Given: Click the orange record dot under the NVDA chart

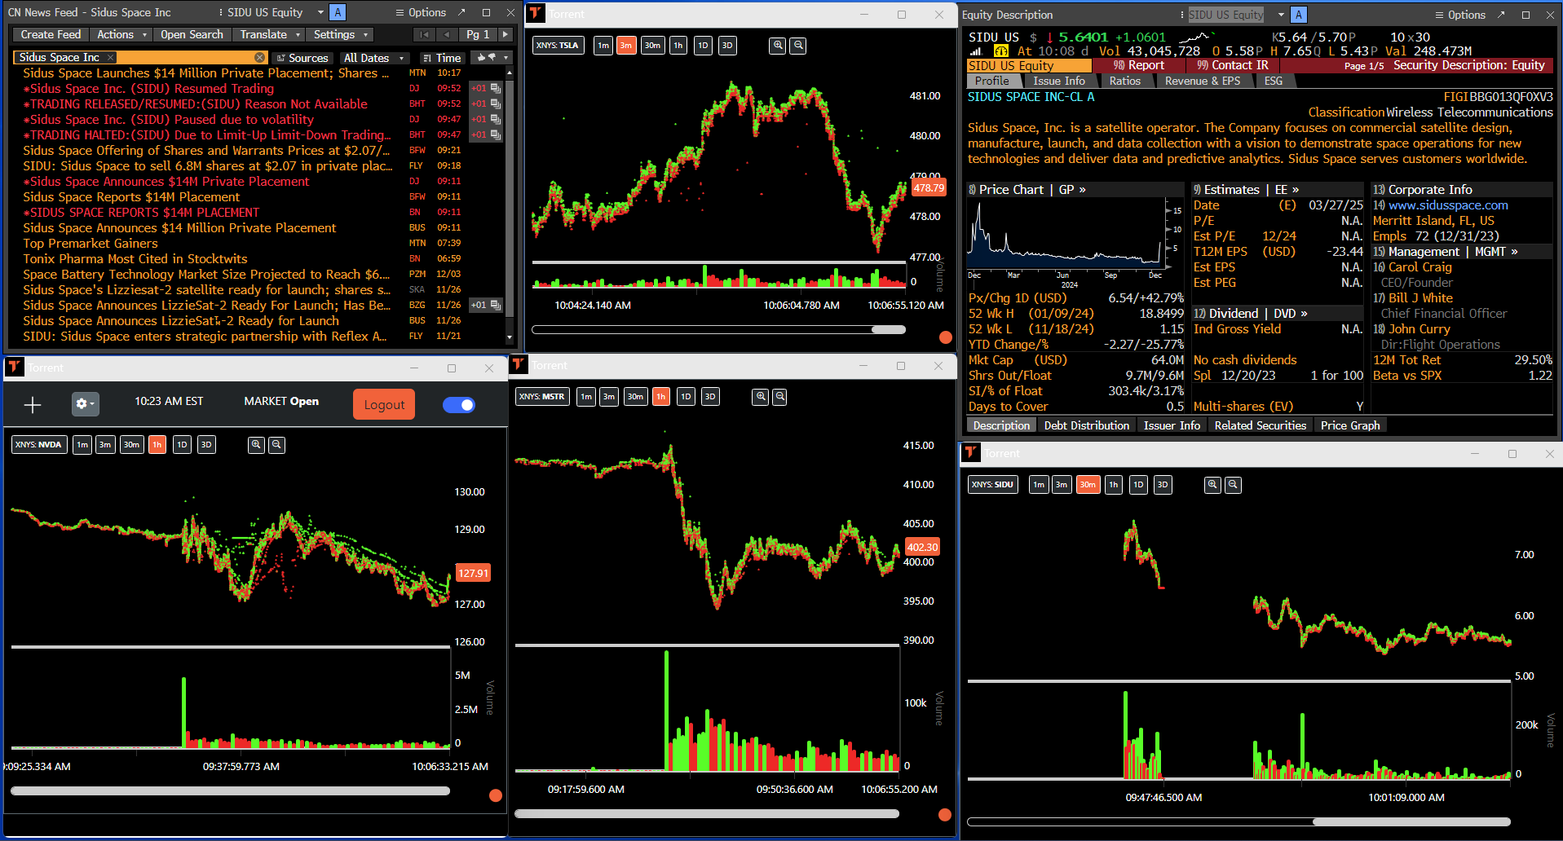Looking at the screenshot, I should [495, 795].
